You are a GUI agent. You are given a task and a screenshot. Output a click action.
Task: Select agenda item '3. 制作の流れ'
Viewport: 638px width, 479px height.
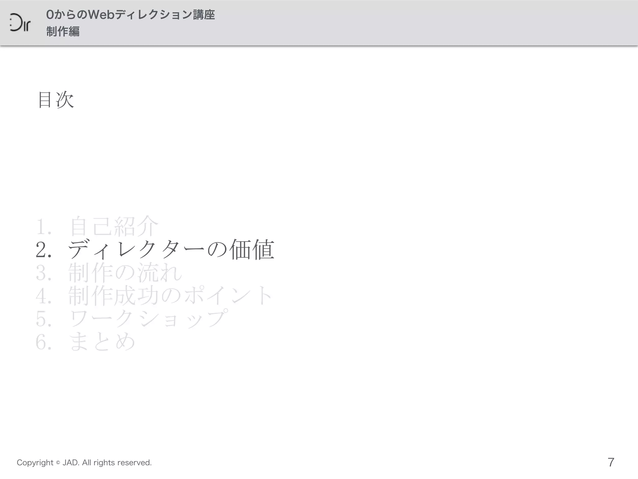point(109,273)
